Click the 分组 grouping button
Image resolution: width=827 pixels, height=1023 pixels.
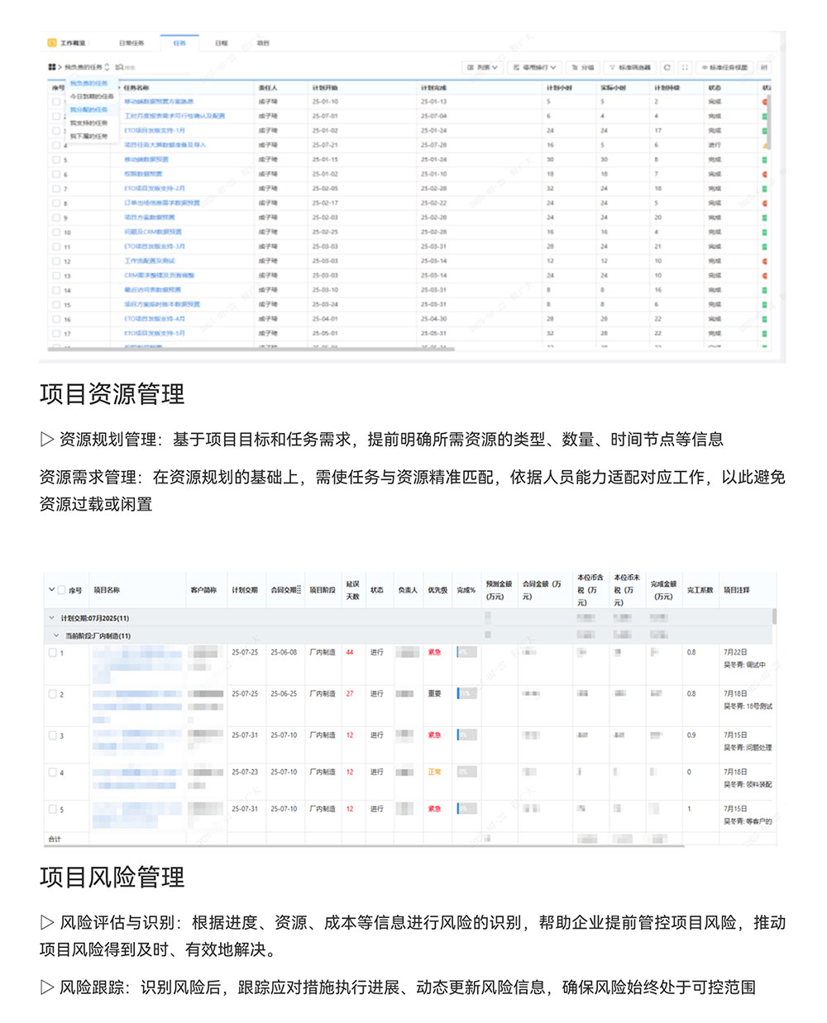click(x=583, y=67)
